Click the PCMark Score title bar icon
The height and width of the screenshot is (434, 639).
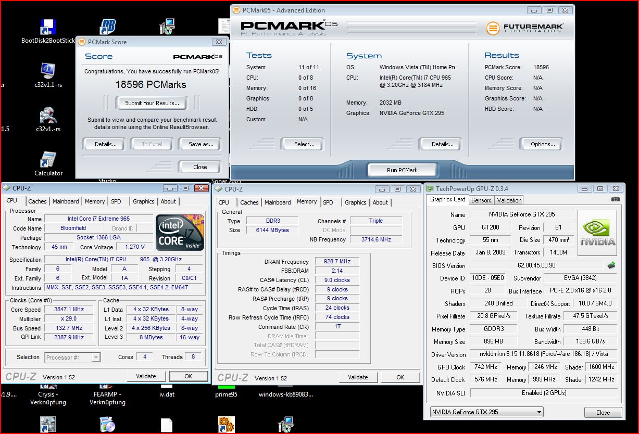tap(81, 42)
